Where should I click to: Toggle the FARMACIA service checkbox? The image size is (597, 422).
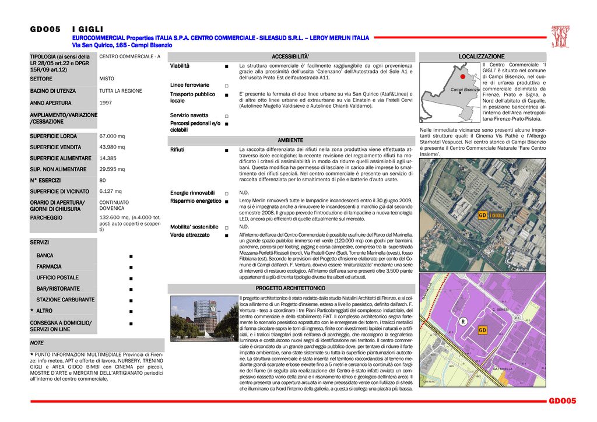pyautogui.click(x=131, y=268)
